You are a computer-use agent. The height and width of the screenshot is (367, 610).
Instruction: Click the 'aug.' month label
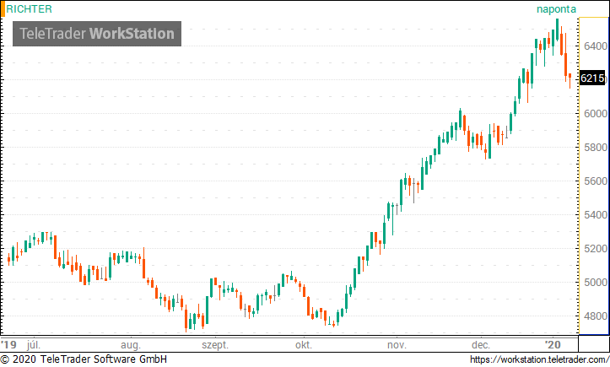(x=130, y=345)
